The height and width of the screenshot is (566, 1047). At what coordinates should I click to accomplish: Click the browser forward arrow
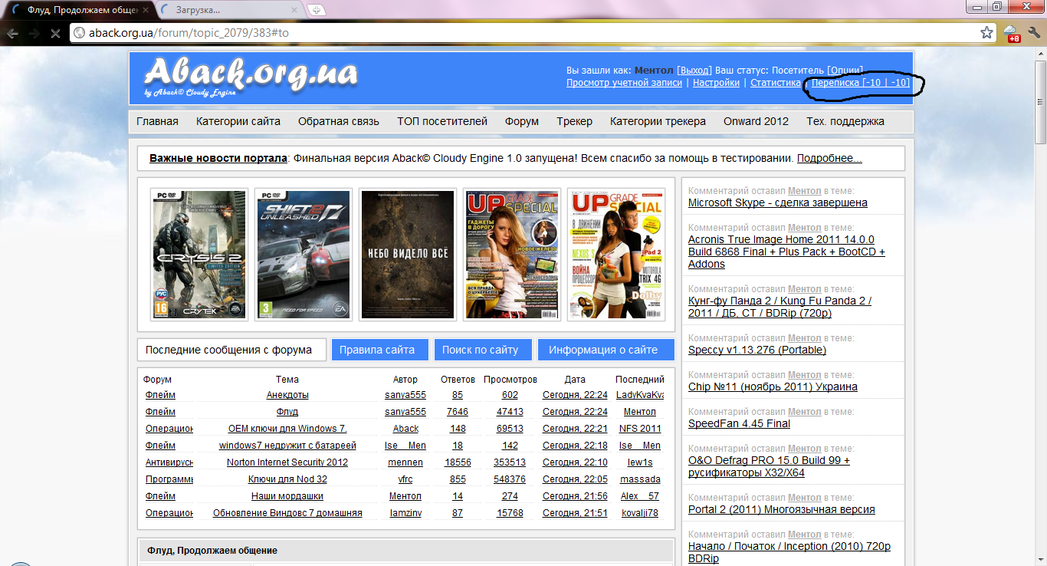pyautogui.click(x=34, y=33)
